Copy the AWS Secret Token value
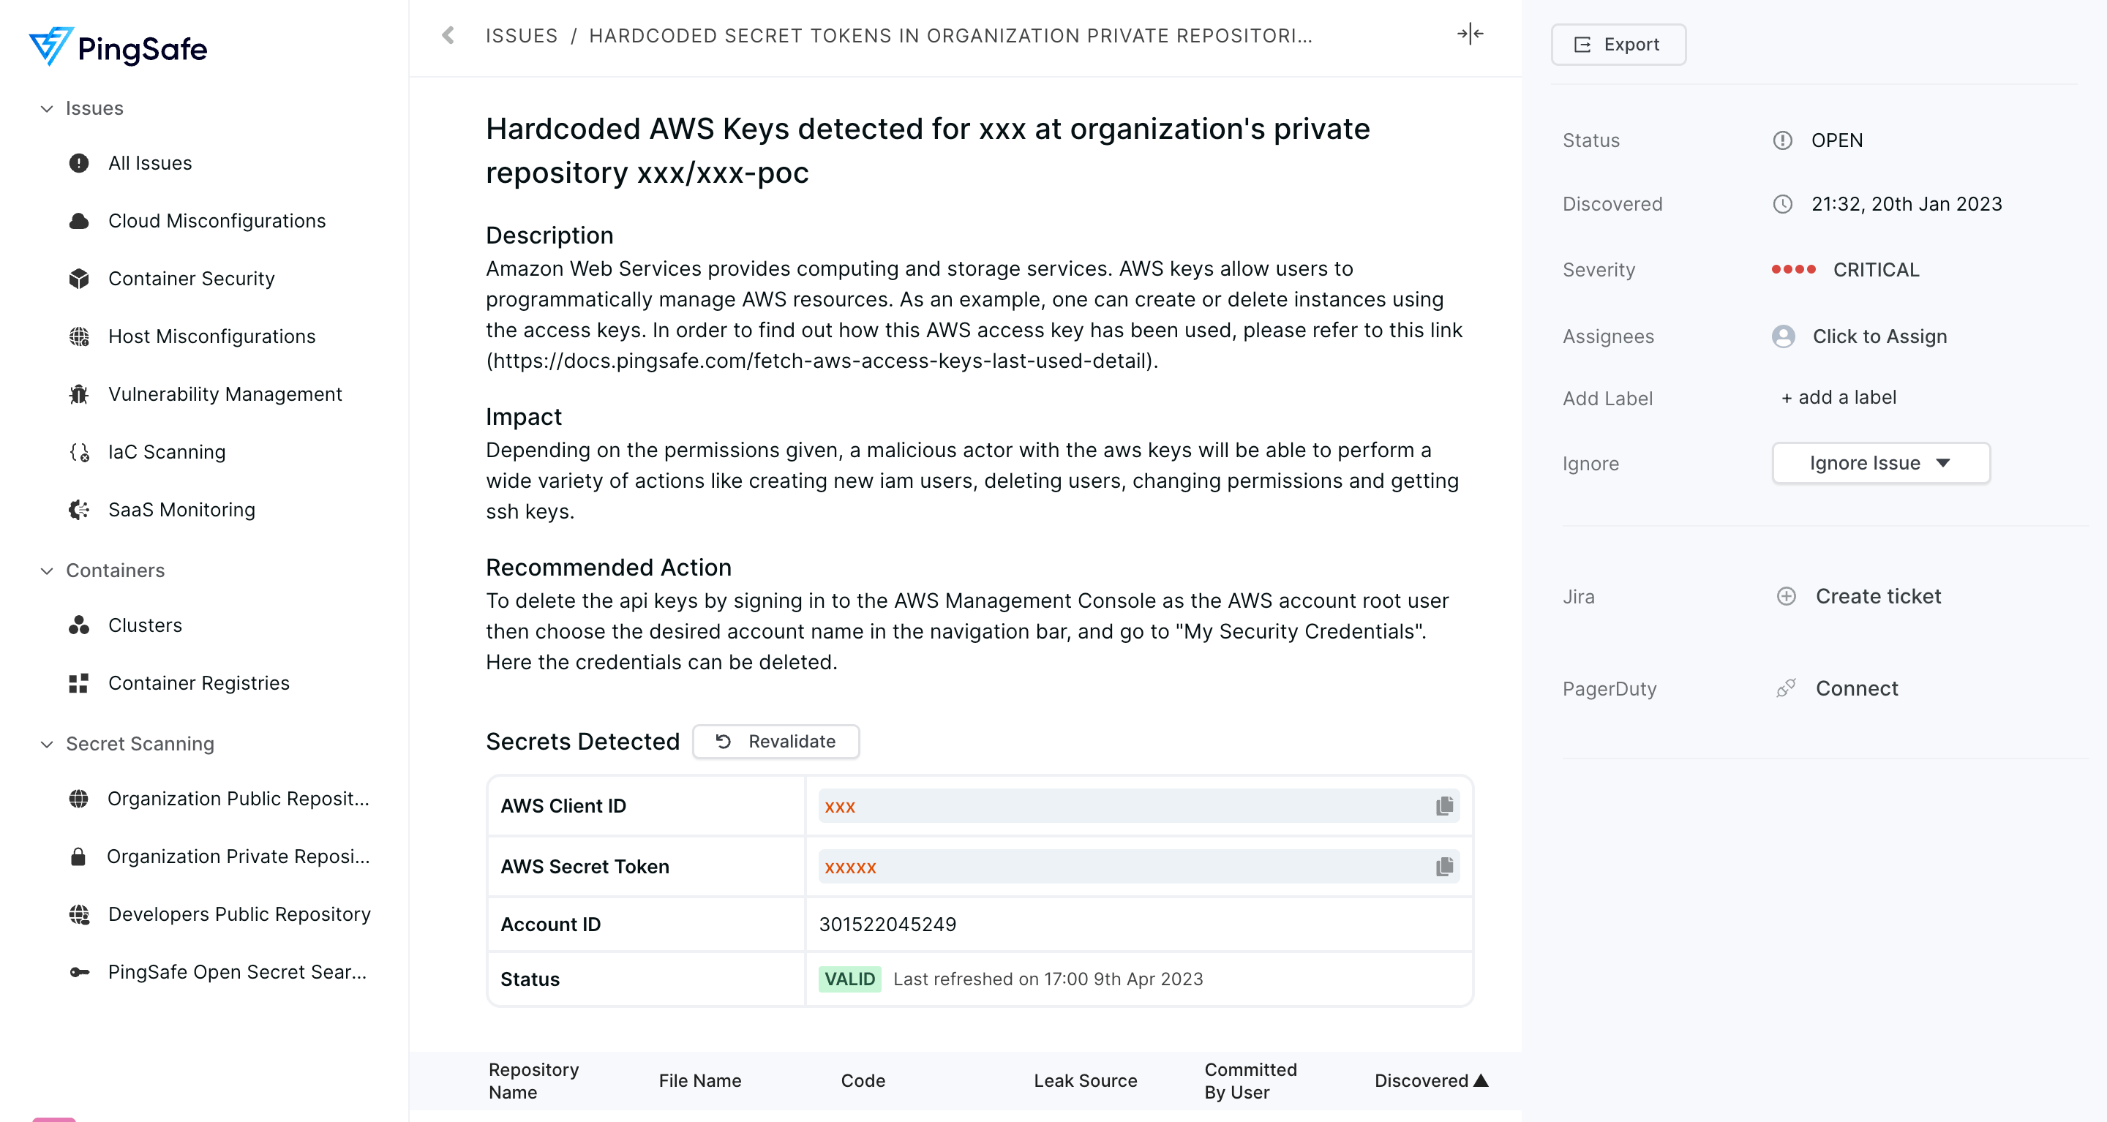The height and width of the screenshot is (1122, 2107). (1443, 866)
